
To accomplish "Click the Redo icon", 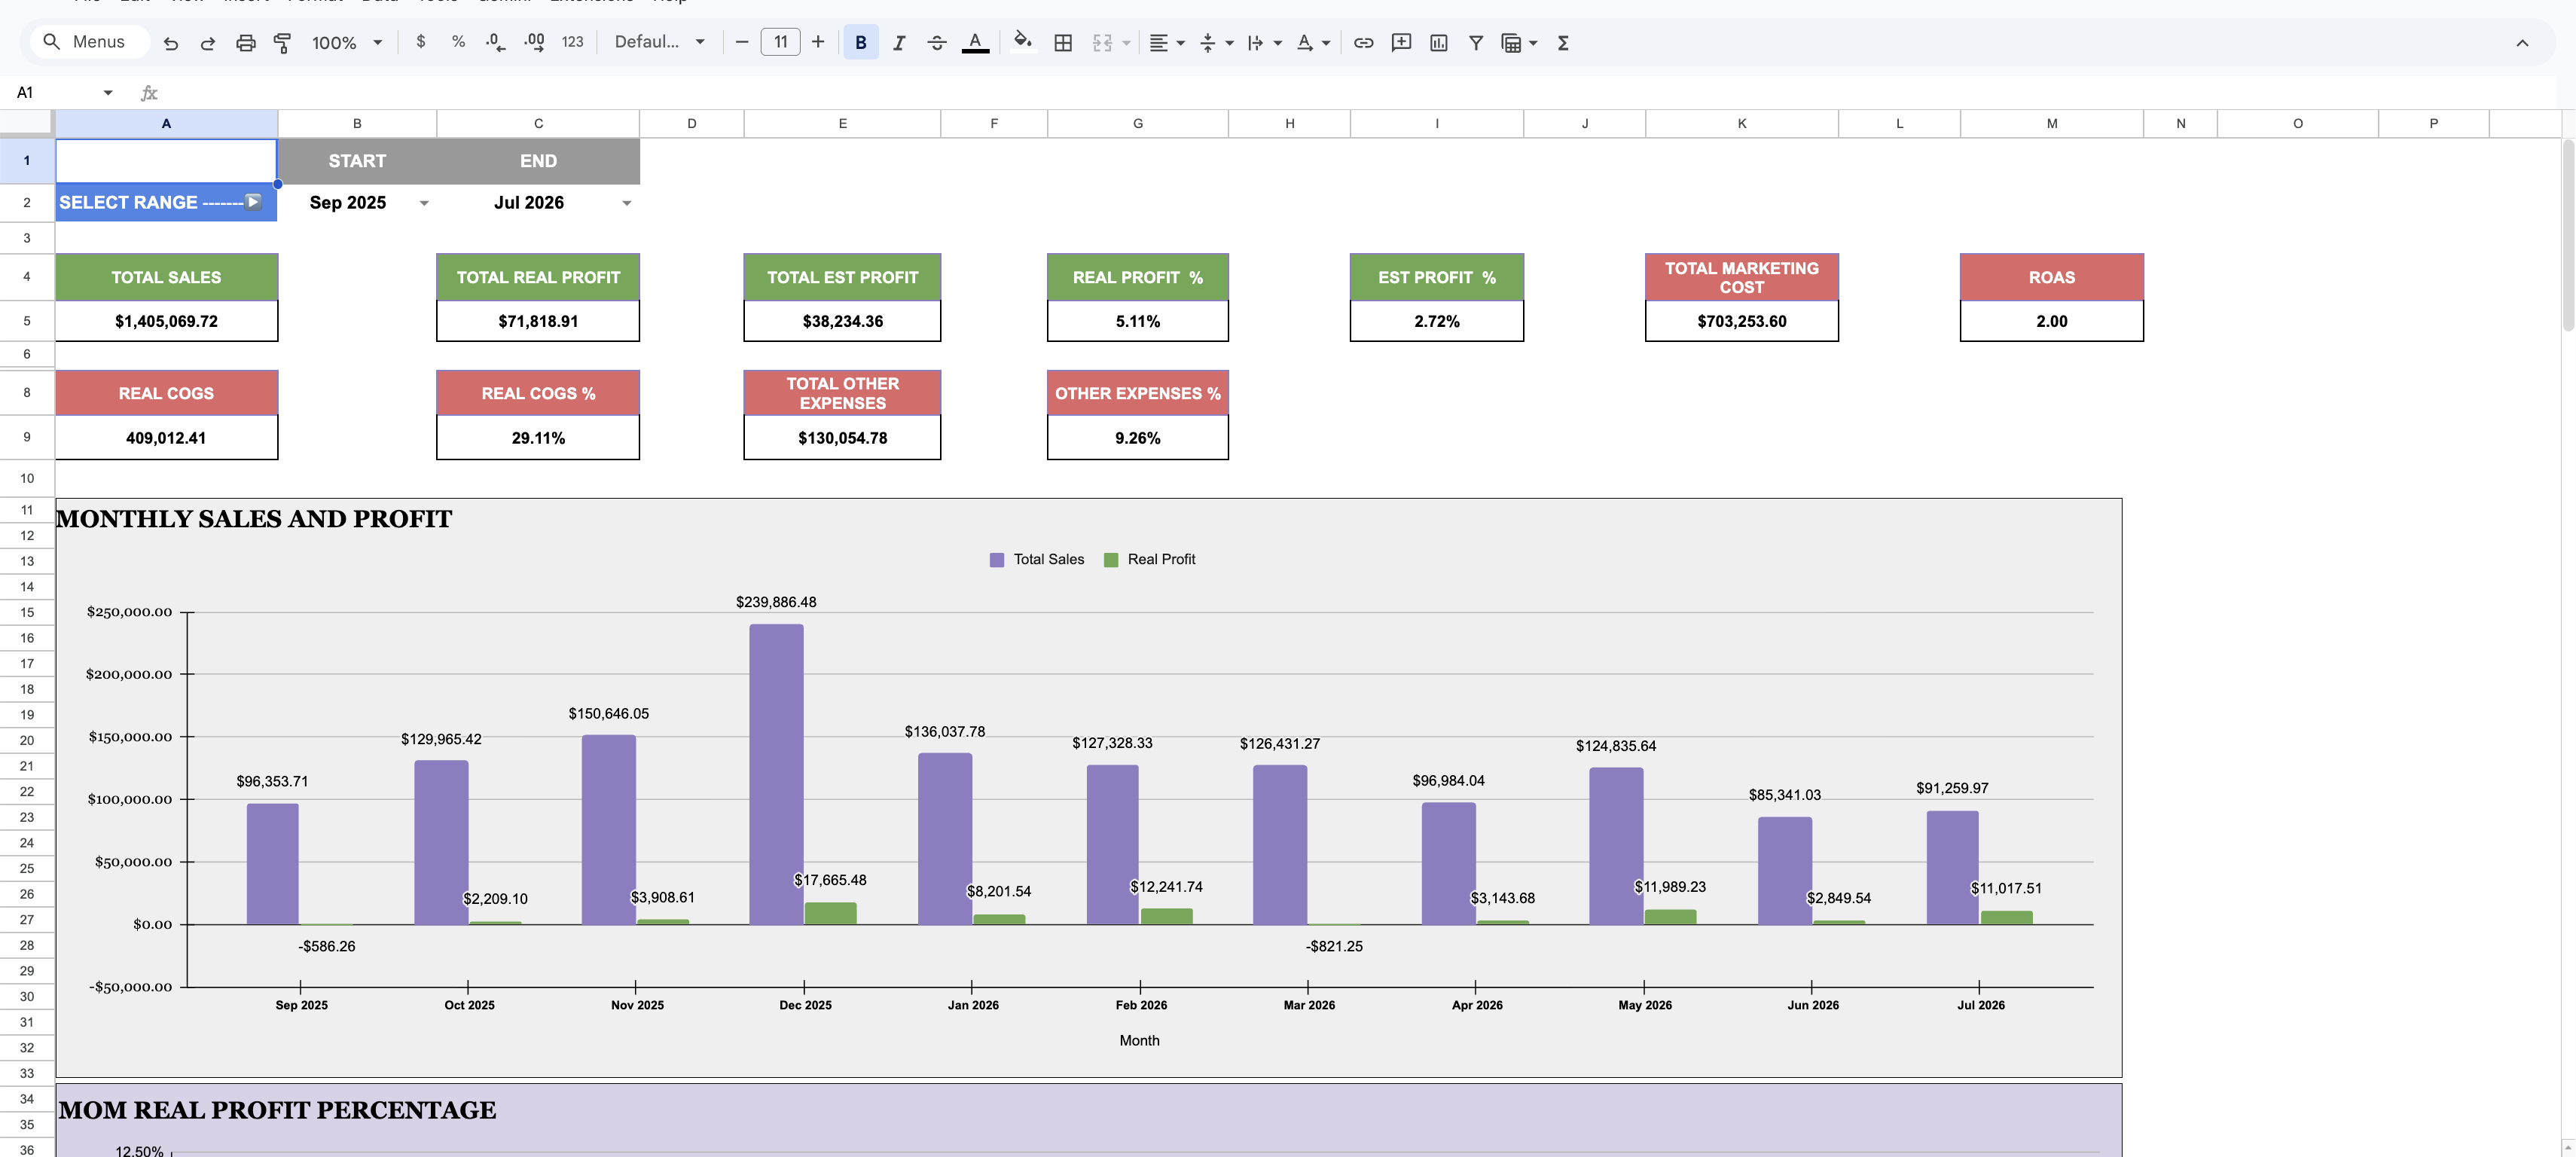I will point(208,43).
